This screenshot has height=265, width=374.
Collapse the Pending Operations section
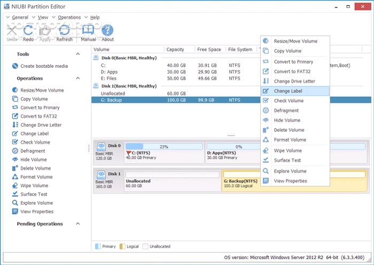click(78, 224)
